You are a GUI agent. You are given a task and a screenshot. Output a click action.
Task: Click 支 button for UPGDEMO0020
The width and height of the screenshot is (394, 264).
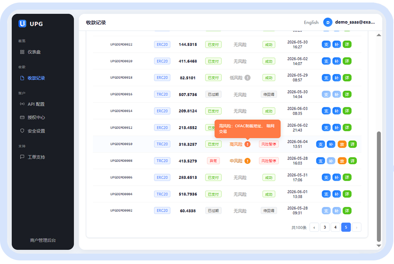(326, 61)
